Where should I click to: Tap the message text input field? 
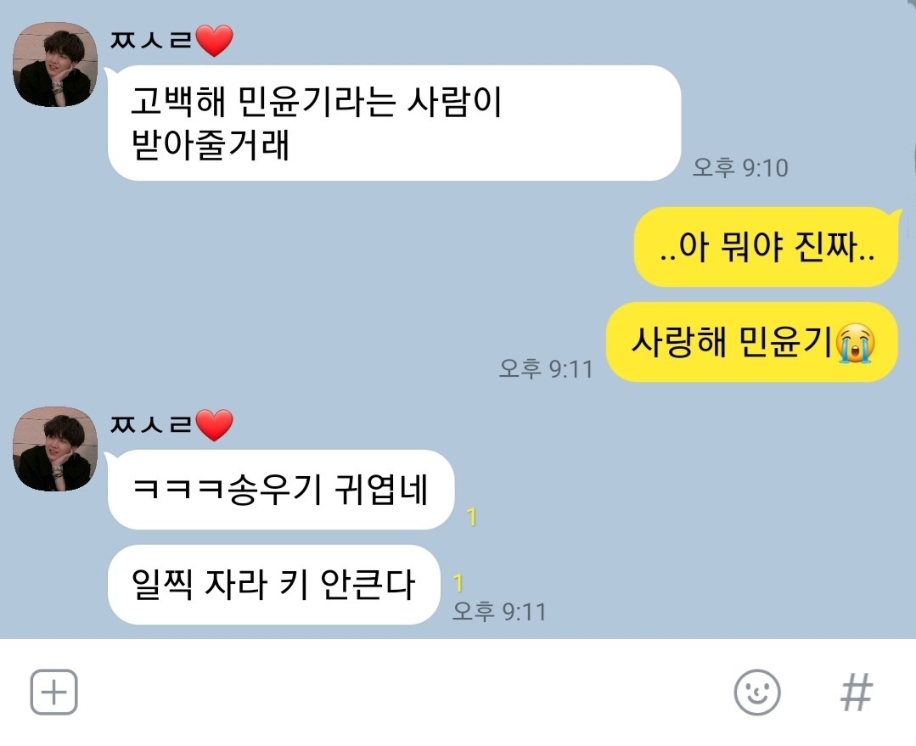tap(403, 693)
